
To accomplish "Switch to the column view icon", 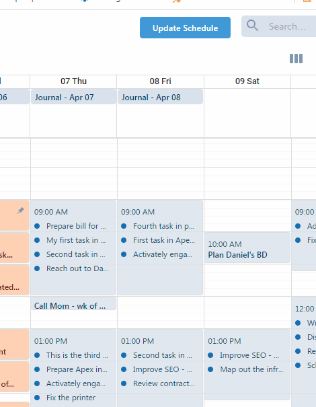I will [x=296, y=59].
